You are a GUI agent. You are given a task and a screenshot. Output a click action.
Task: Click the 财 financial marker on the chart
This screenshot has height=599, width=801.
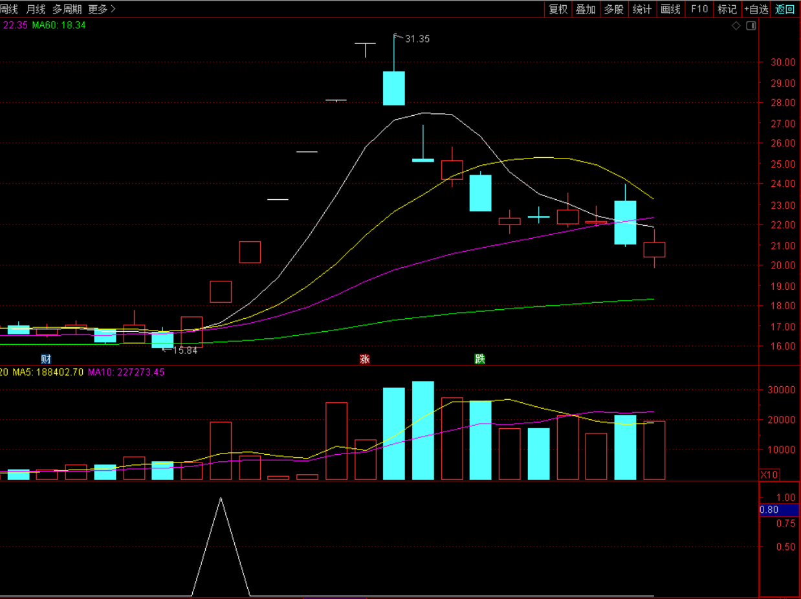click(x=46, y=359)
